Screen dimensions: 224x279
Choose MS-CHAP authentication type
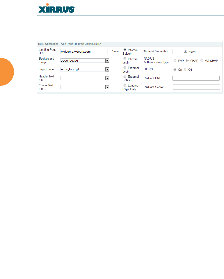click(x=201, y=61)
